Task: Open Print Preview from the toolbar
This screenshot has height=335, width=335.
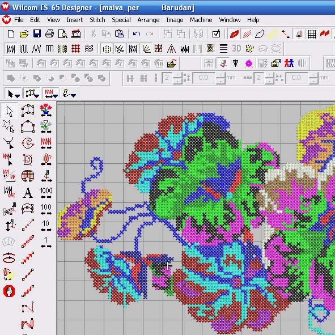Action: click(x=63, y=34)
